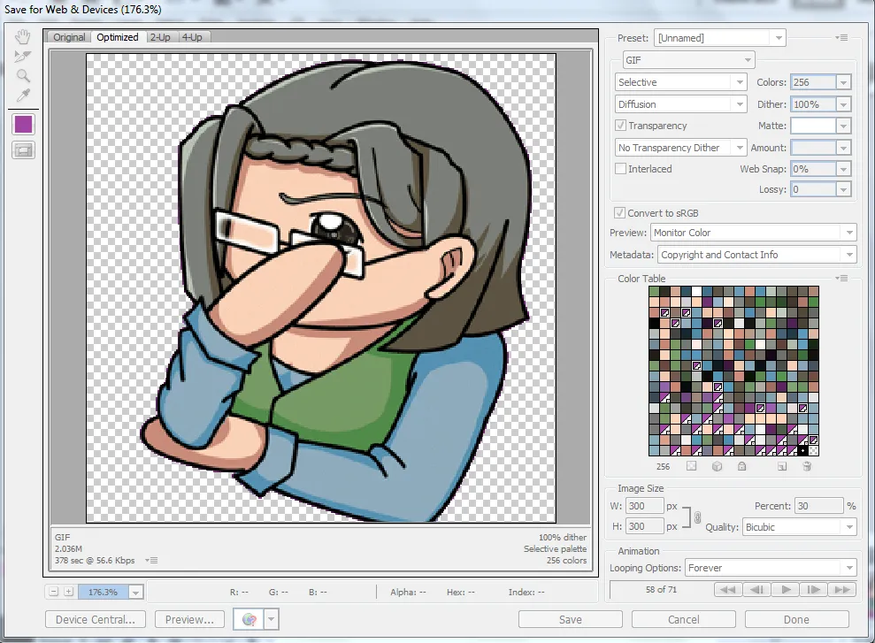Open the Color Table flyout menu
The height and width of the screenshot is (643, 875).
[841, 279]
